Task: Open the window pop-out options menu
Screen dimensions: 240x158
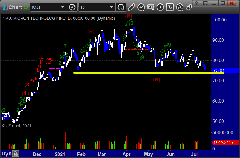Action: (x=206, y=3)
